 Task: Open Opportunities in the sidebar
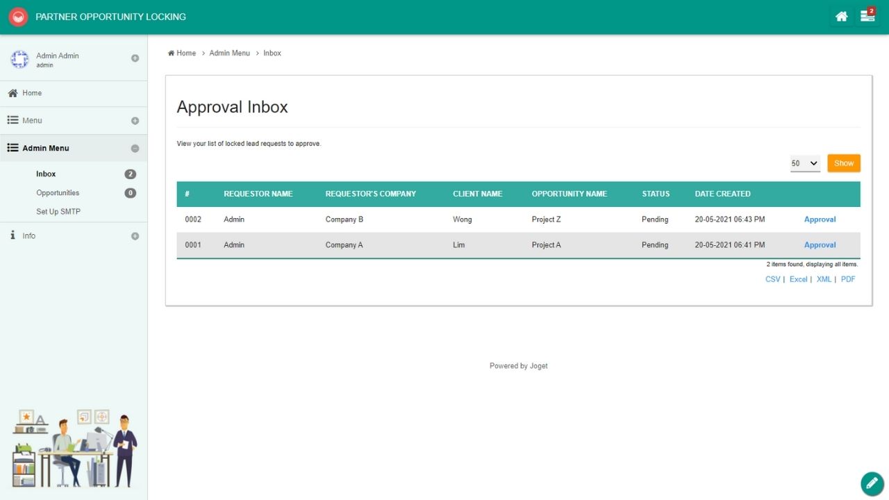click(x=58, y=193)
